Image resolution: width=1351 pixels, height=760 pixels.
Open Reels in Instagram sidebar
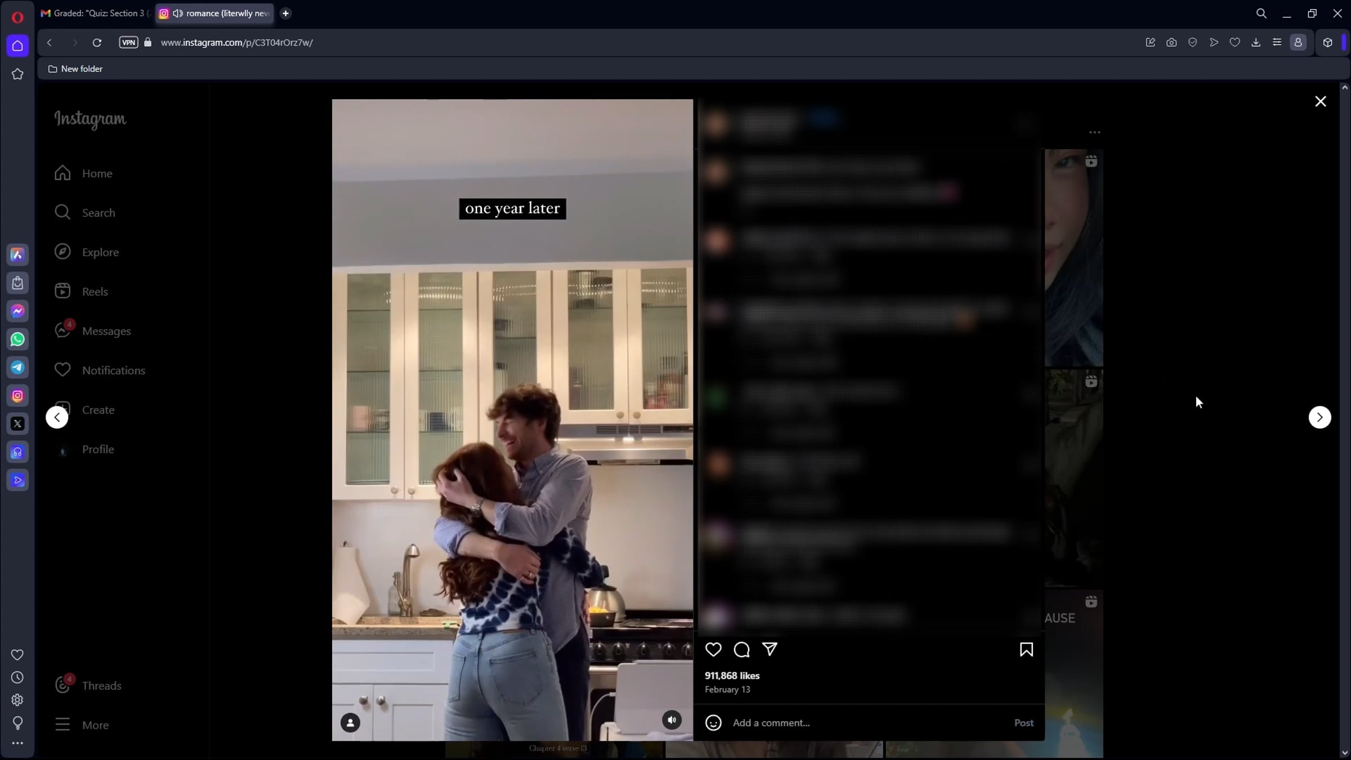[95, 292]
